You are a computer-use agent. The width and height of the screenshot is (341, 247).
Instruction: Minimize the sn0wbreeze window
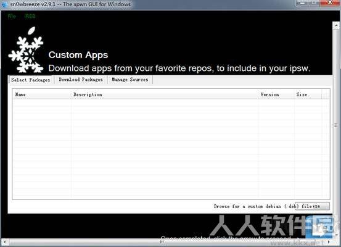click(302, 2)
